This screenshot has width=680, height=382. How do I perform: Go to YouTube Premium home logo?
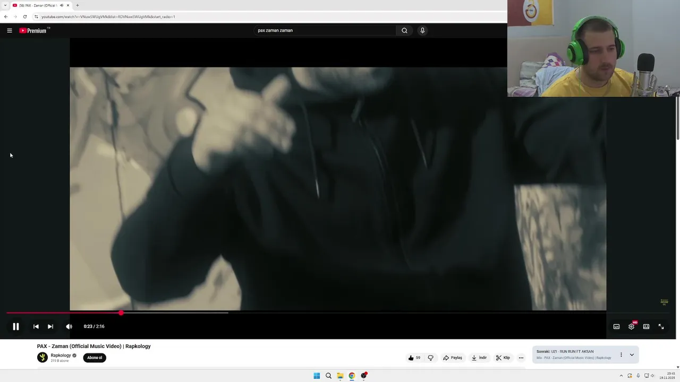tap(34, 30)
